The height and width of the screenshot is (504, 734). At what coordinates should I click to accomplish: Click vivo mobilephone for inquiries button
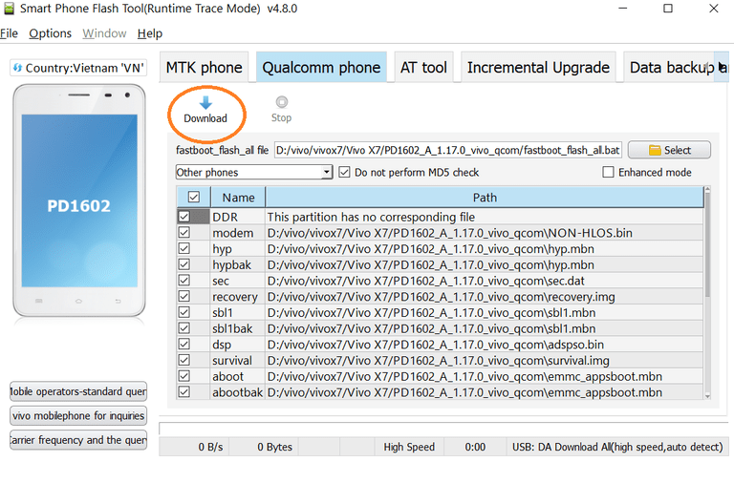tap(78, 415)
